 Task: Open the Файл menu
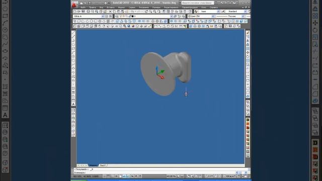pyautogui.click(x=83, y=8)
